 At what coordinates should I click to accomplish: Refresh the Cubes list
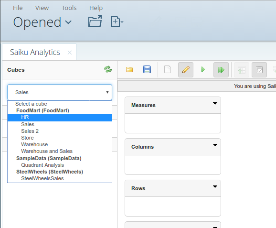click(108, 69)
